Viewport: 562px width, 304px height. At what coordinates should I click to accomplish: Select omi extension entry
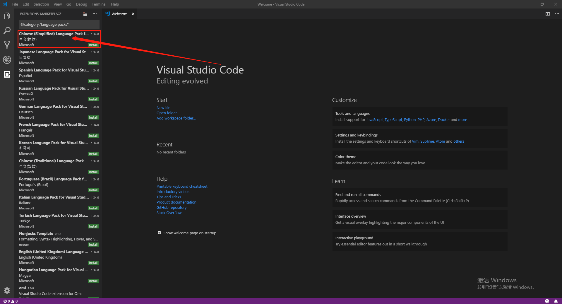[59, 292]
